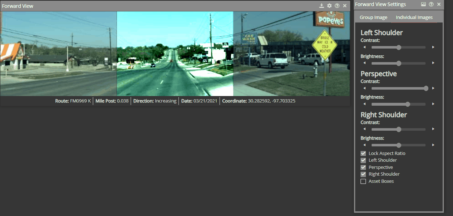
Task: Disable the Perspective image checkbox
Action: click(x=363, y=167)
